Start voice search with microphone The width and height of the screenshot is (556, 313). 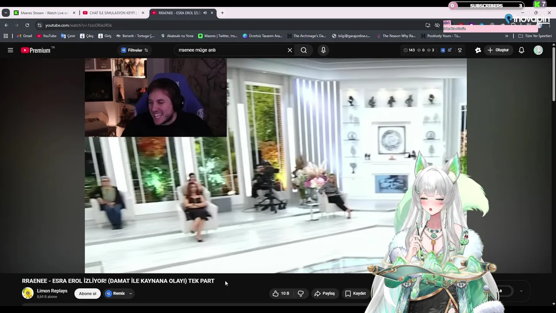323,50
